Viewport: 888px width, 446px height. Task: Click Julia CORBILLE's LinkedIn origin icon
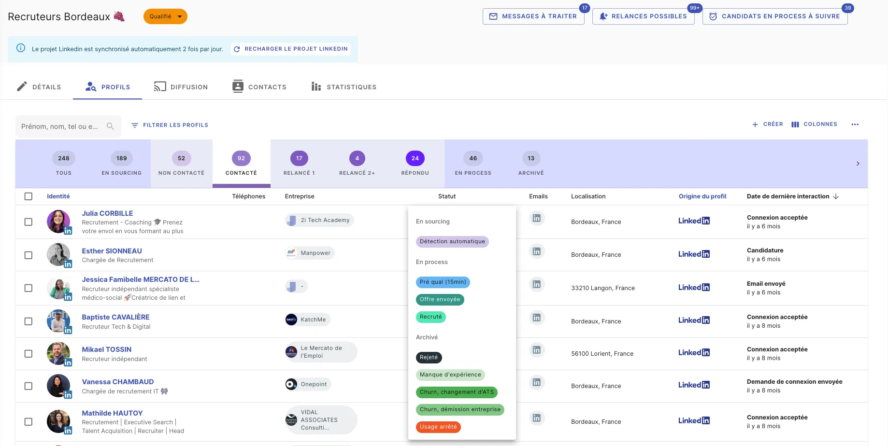tap(694, 221)
